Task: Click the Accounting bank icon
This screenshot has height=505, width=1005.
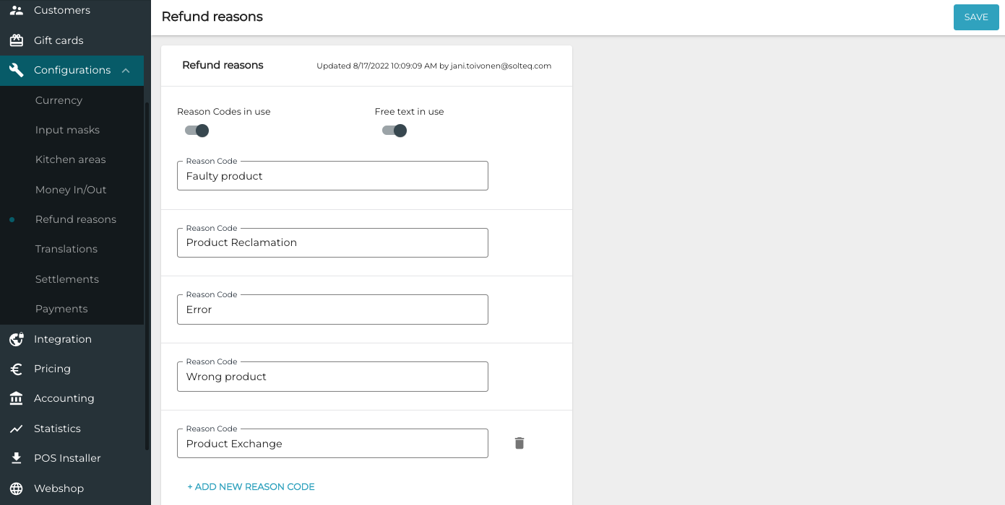Action: click(x=16, y=398)
